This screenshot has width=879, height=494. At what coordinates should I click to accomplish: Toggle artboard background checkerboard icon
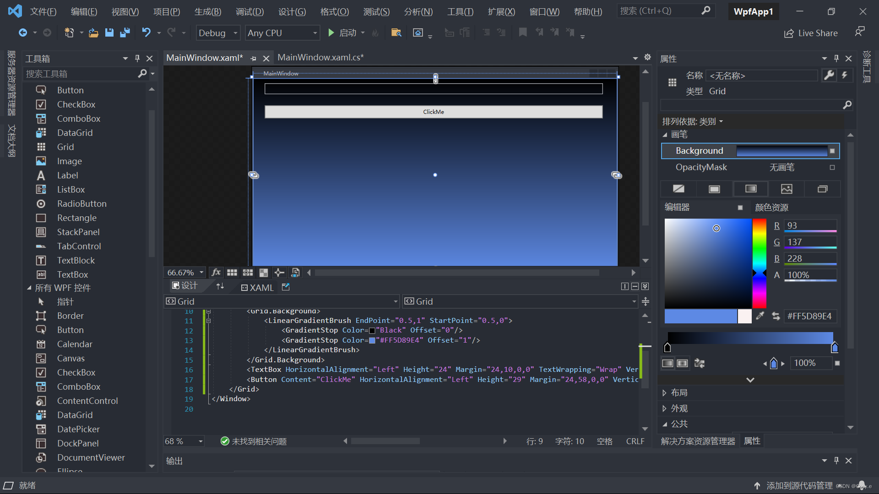pyautogui.click(x=264, y=273)
